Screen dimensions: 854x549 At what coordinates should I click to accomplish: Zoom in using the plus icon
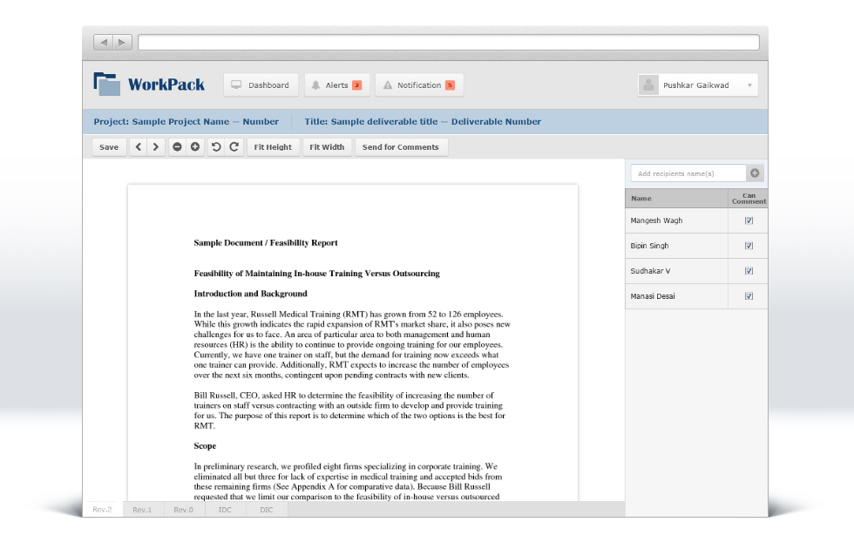click(194, 146)
